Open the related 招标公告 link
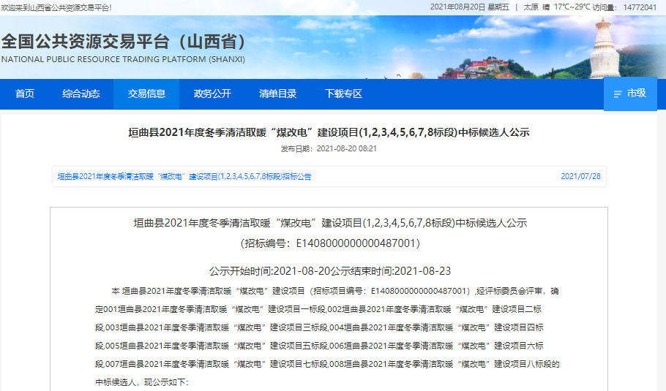Image resolution: width=666 pixels, height=391 pixels. pos(184,176)
